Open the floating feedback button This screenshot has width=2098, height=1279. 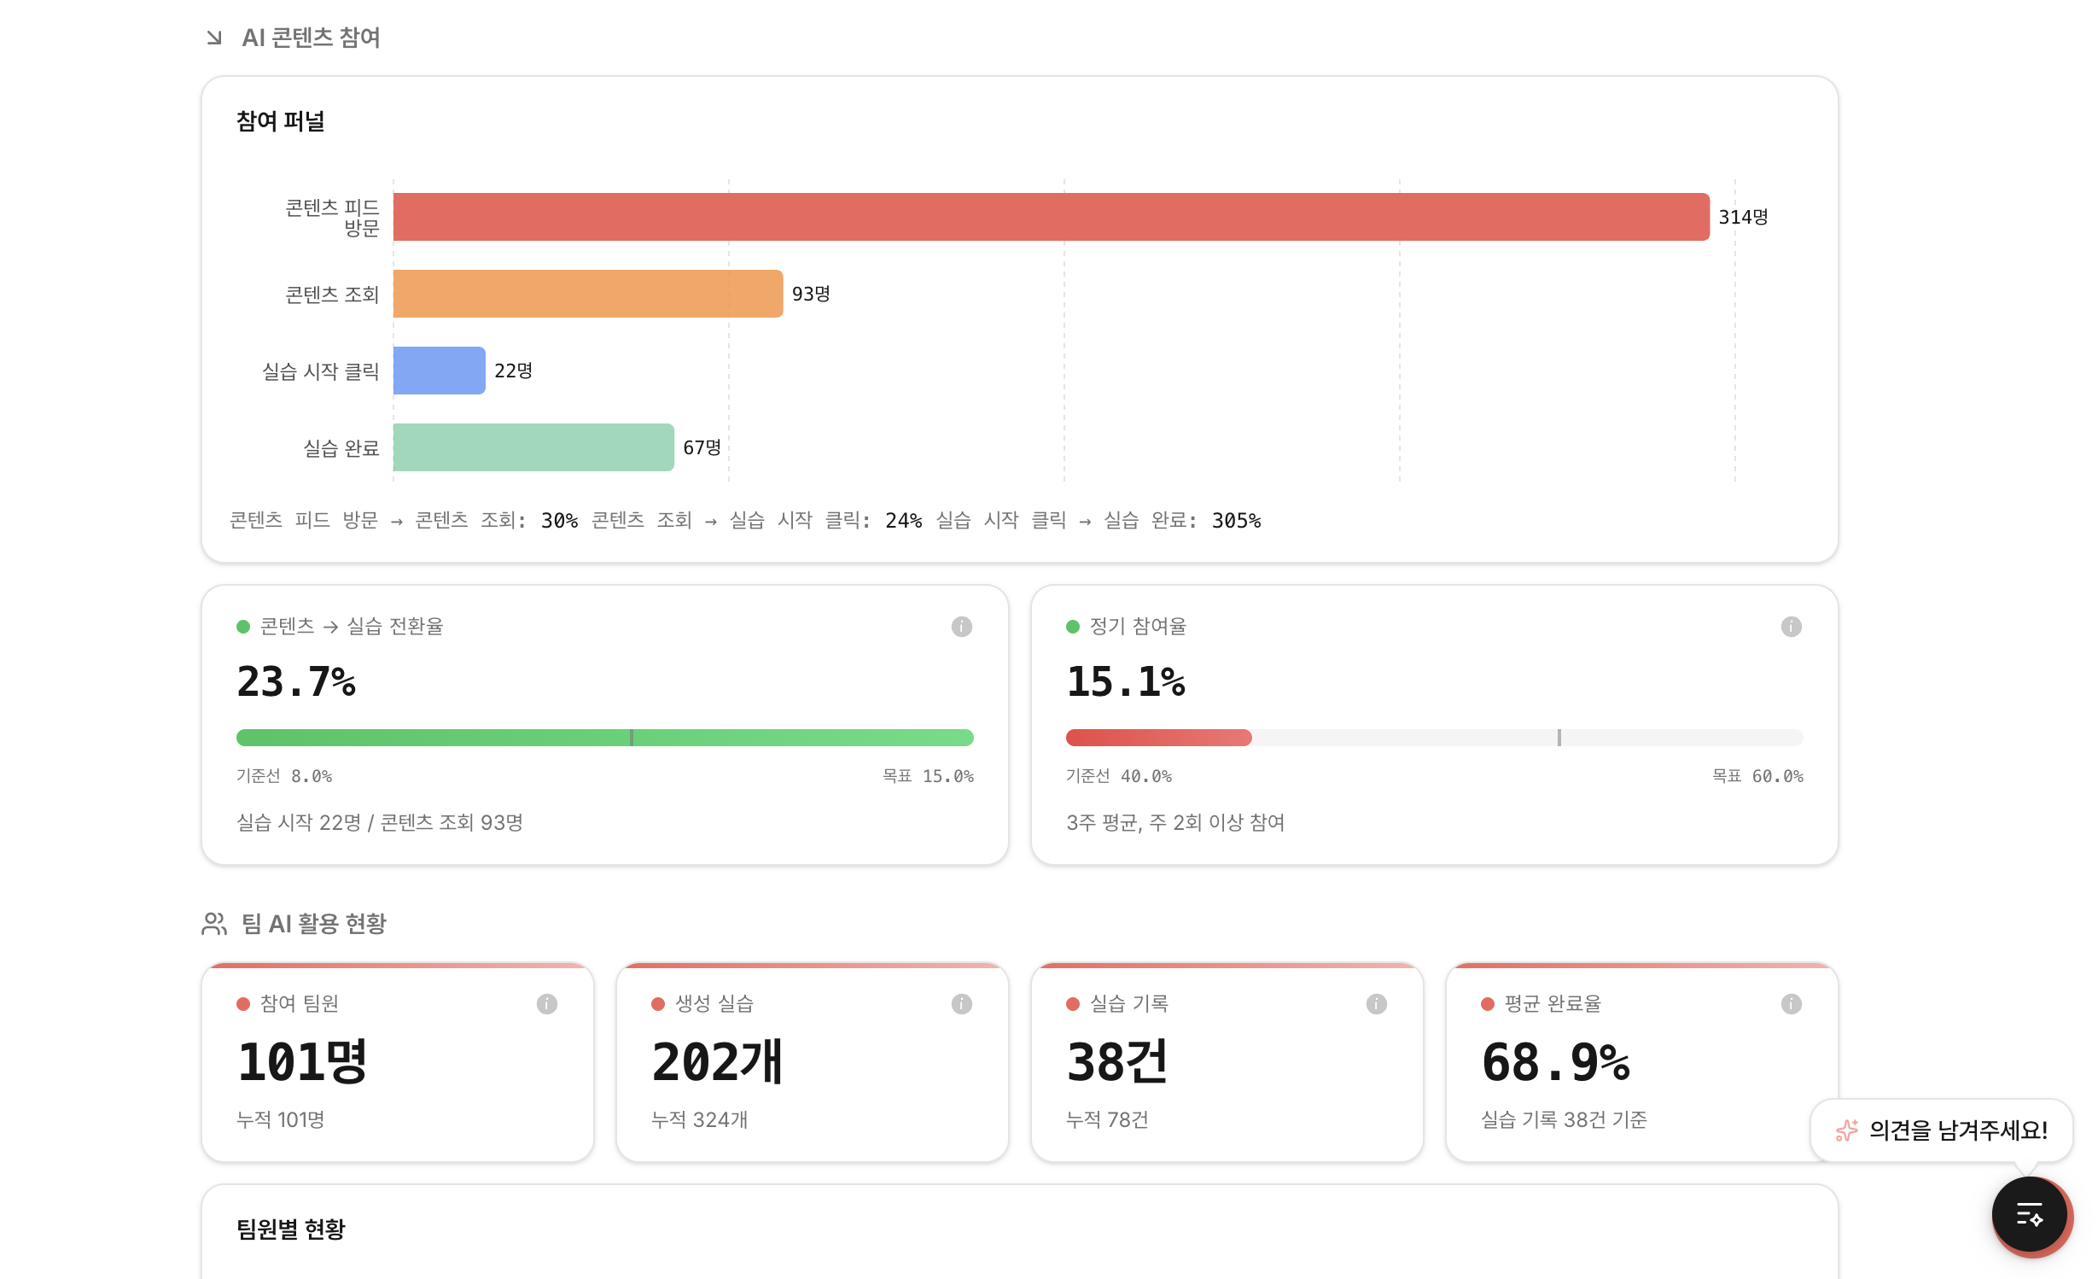pyautogui.click(x=2030, y=1214)
